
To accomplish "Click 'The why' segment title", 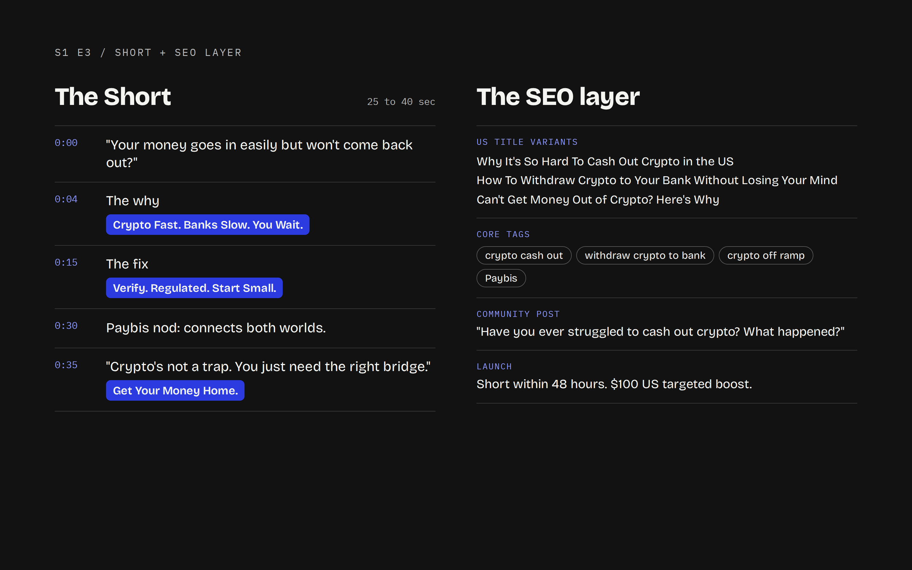I will click(133, 201).
